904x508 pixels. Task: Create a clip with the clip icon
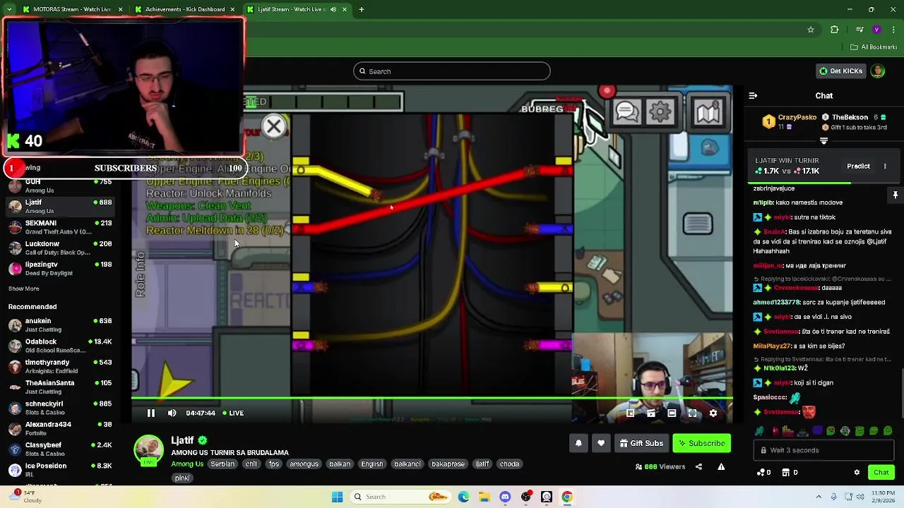pyautogui.click(x=651, y=413)
